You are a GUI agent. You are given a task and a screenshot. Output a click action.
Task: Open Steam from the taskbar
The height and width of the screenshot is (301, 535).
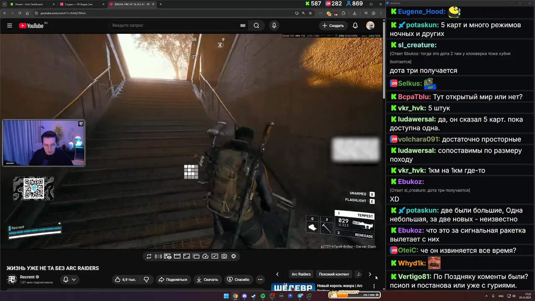click(x=254, y=296)
